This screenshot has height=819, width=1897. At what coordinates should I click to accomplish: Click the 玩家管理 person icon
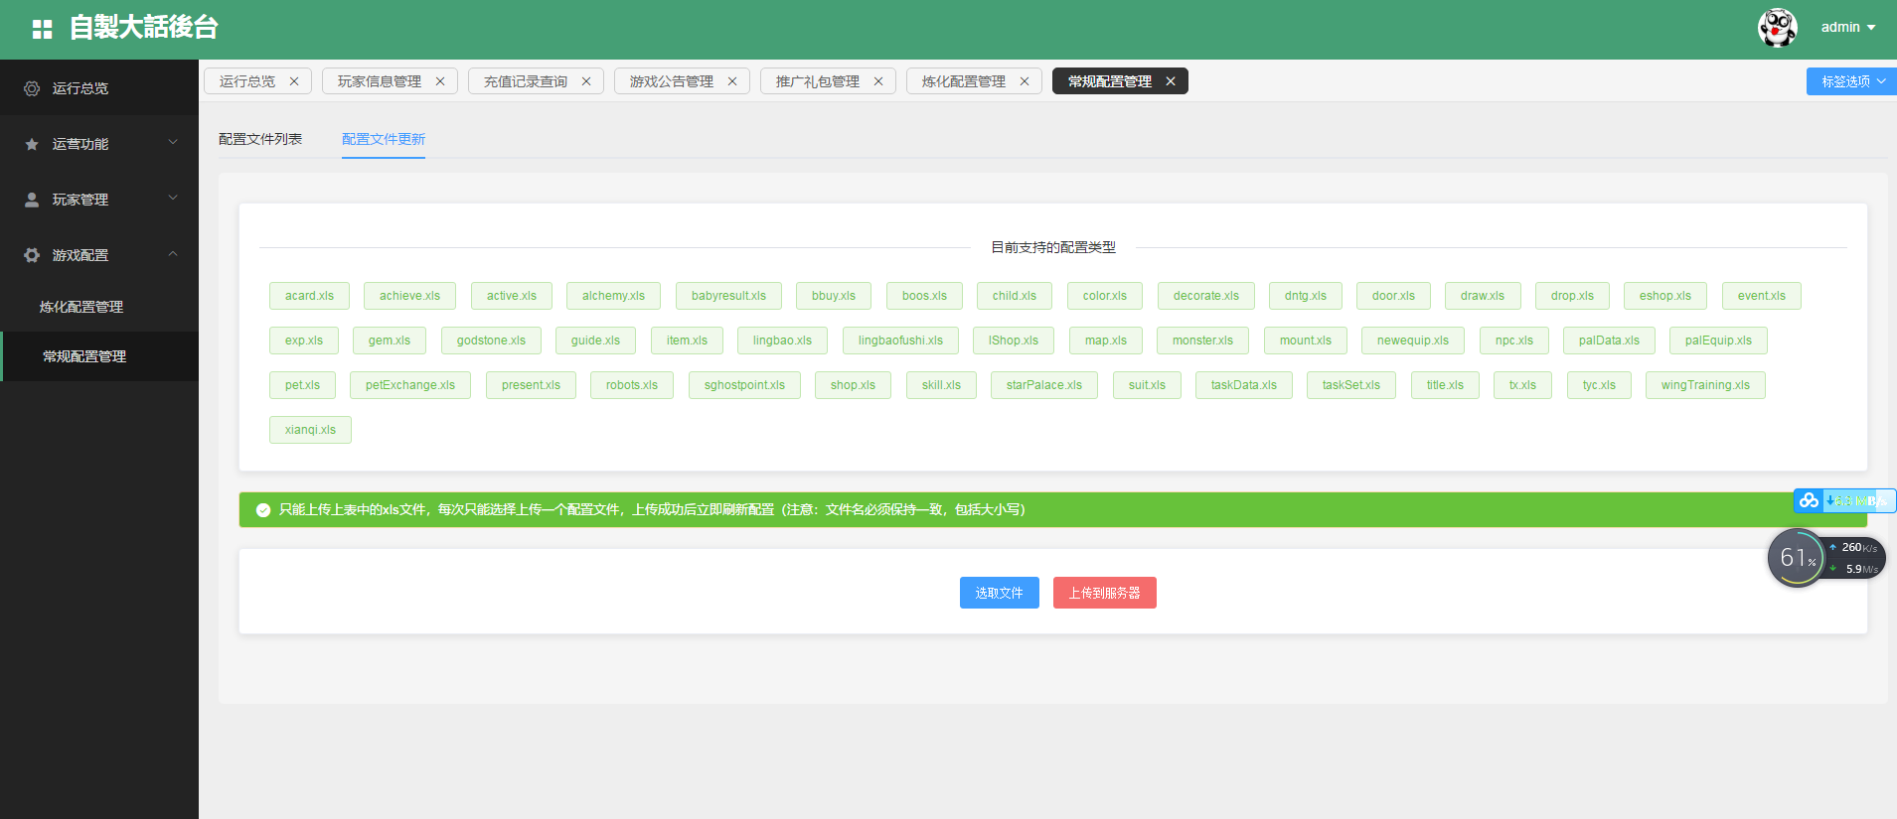pos(32,200)
